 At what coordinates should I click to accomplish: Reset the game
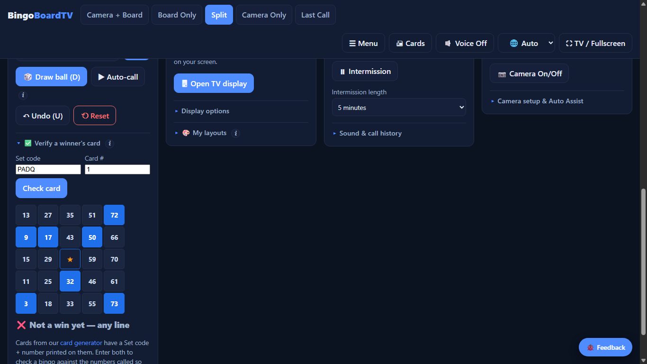click(95, 116)
